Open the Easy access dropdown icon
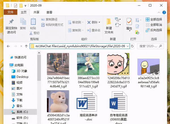 point(118,25)
